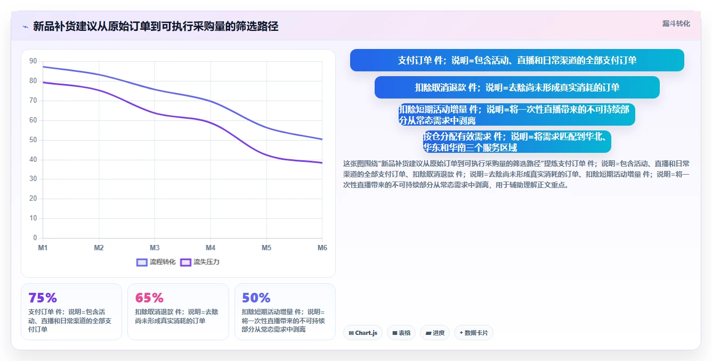Click the 流程转化 legend color box
The image size is (712, 361).
pyautogui.click(x=142, y=262)
